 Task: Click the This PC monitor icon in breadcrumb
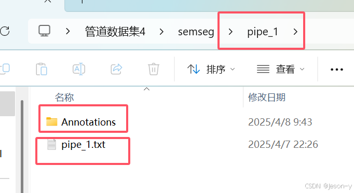coord(44,31)
